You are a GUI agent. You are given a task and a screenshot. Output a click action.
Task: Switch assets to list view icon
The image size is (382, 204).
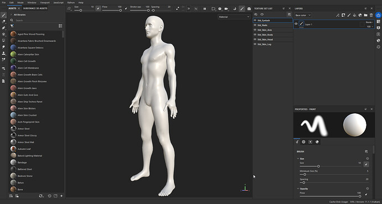pos(60,26)
